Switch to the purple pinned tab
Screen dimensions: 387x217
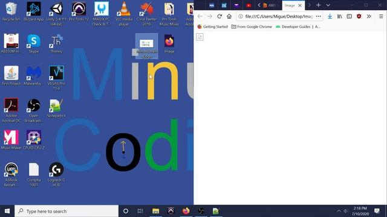(236, 5)
